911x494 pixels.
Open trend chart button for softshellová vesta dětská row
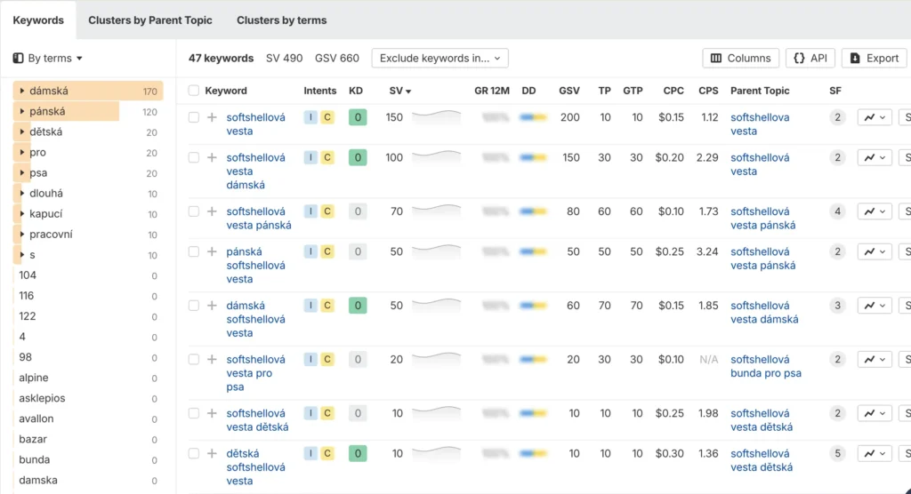point(875,413)
